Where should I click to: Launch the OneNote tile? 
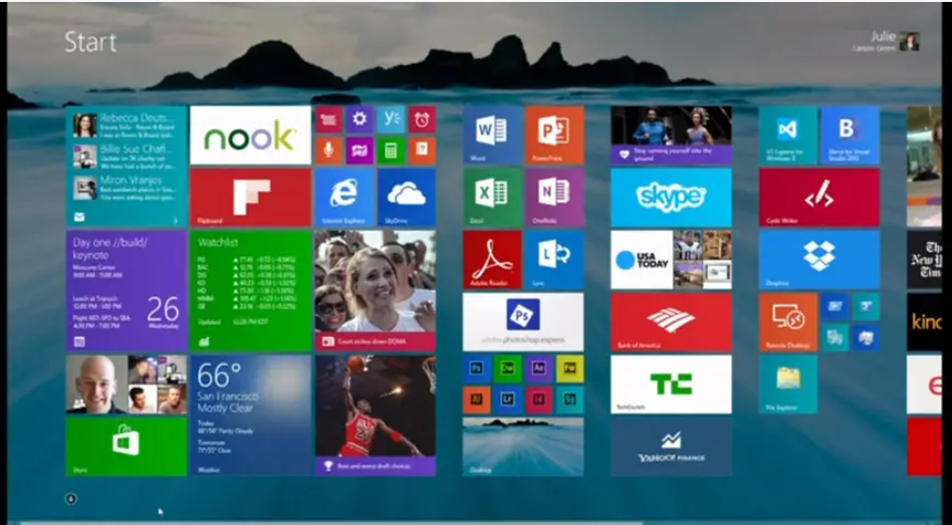pos(555,197)
